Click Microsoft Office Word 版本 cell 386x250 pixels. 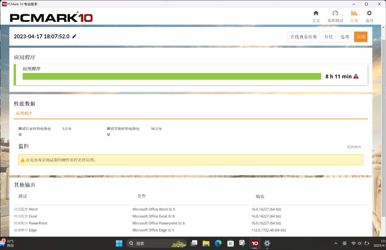click(154, 209)
